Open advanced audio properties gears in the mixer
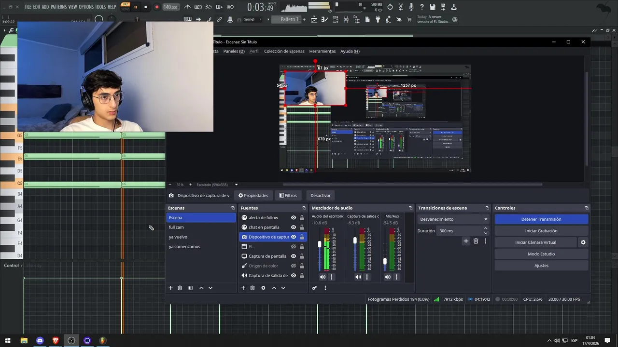Screen dimensions: 618x347 tap(314, 288)
